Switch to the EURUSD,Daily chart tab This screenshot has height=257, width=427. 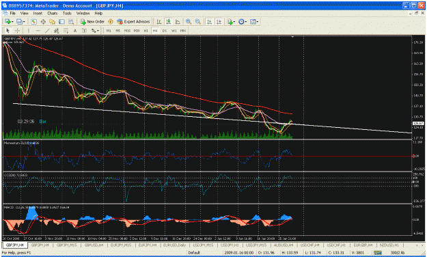coord(175,245)
